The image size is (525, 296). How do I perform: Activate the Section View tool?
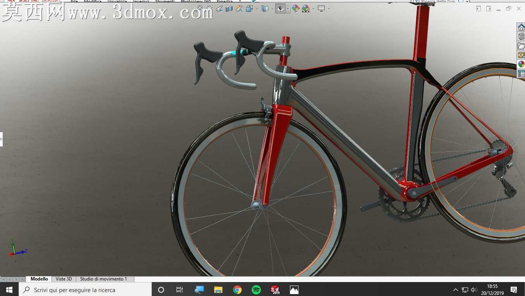[229, 9]
